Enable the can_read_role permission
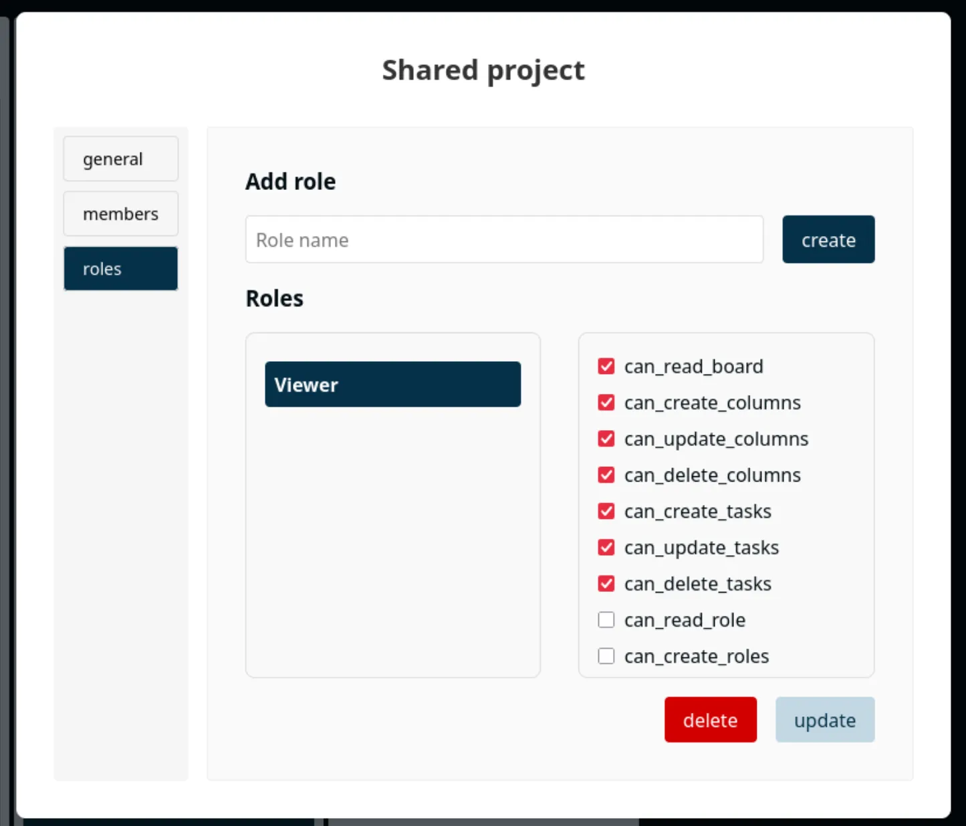This screenshot has width=966, height=826. pyautogui.click(x=606, y=620)
